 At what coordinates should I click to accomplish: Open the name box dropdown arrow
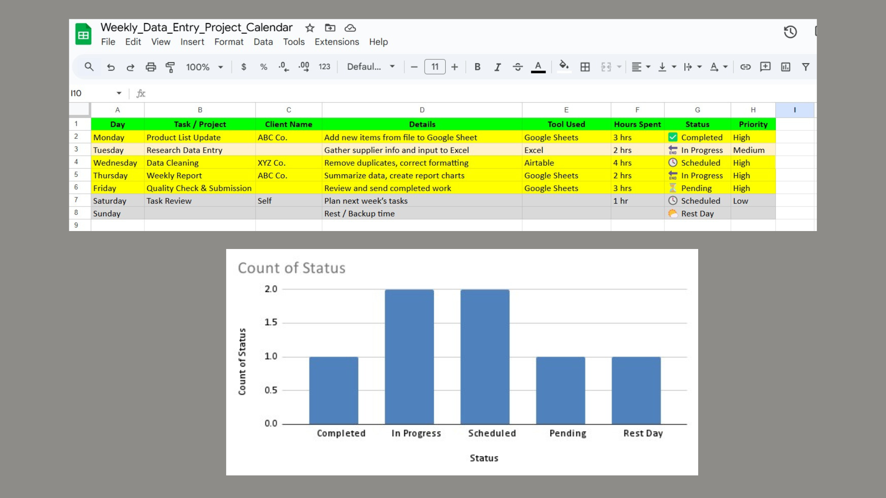[x=119, y=93]
